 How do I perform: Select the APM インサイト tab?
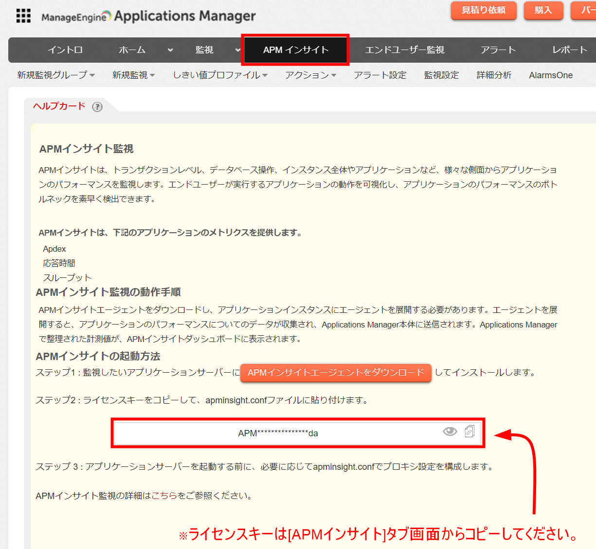(x=296, y=50)
